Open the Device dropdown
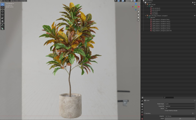The width and height of the screenshot is (196, 120). 180,108
